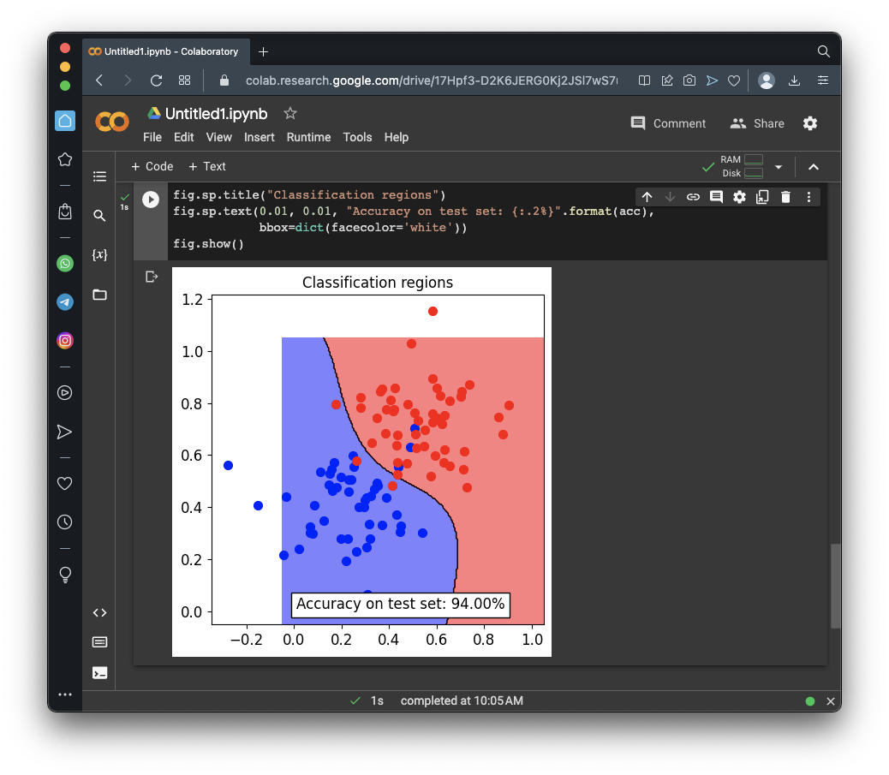889x775 pixels.
Task: Copy the link to this cell
Action: (693, 197)
